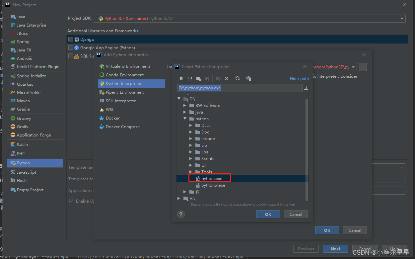Click the browse ellipsis button
The height and width of the screenshot is (259, 415).
tap(363, 67)
